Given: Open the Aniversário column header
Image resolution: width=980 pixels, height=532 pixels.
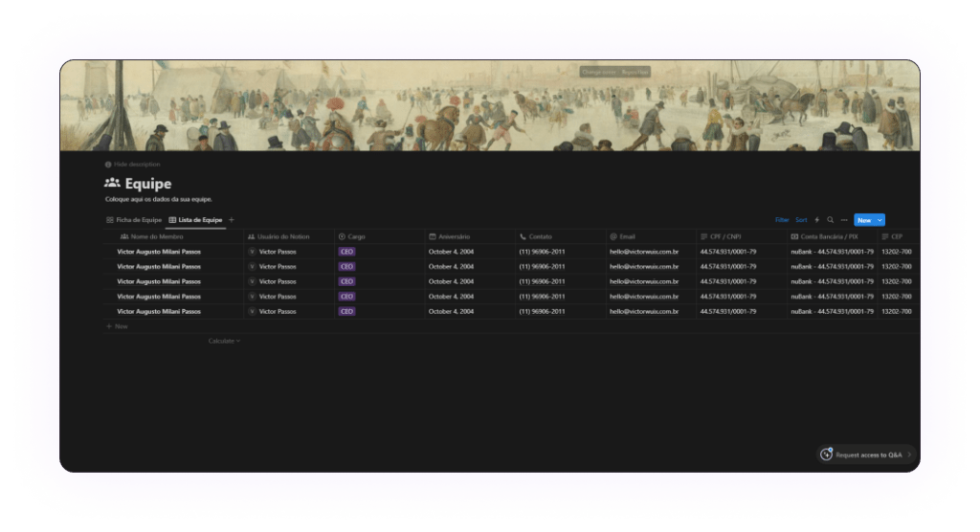Looking at the screenshot, I should (470, 237).
